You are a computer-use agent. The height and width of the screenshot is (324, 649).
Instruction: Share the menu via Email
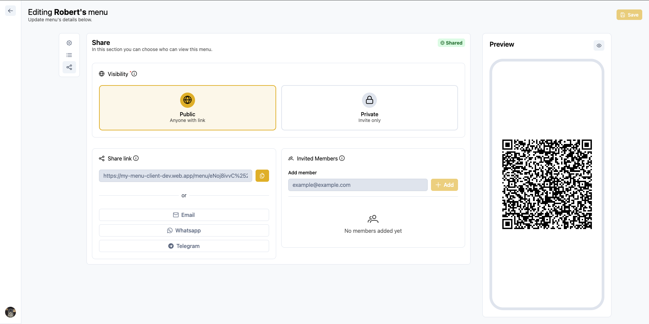point(184,215)
